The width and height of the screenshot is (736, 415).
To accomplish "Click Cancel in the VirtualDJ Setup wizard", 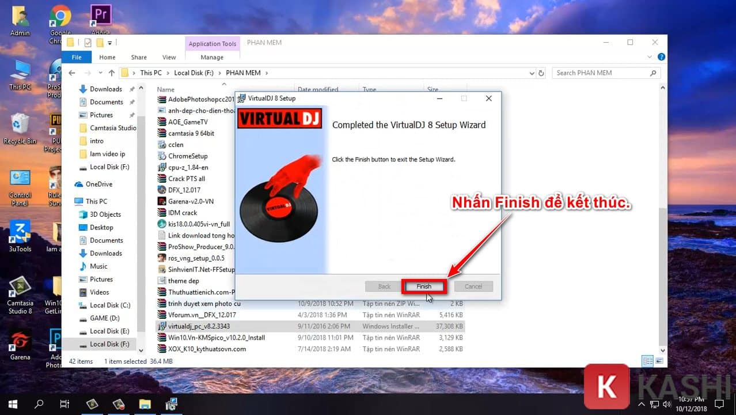I will pos(473,286).
